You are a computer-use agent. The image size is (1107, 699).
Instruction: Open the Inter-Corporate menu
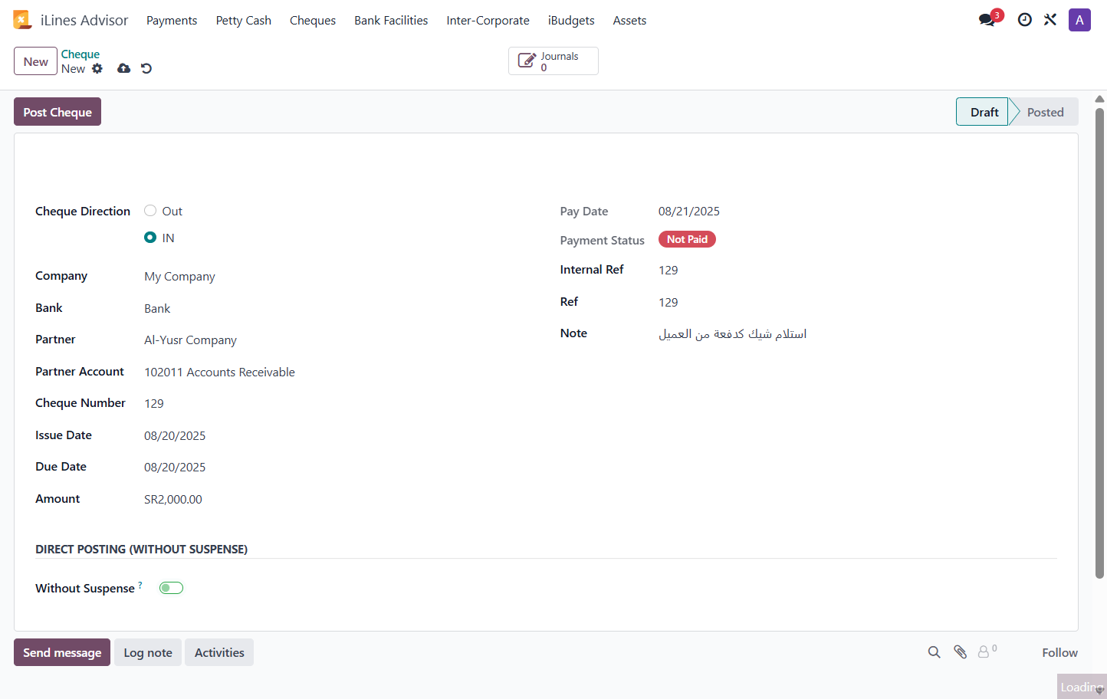tap(488, 21)
